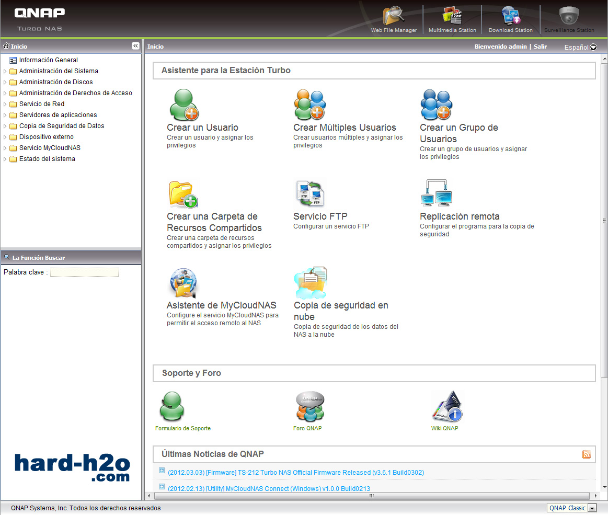Click the Servicio FTP title link
This screenshot has height=515, width=608.
coord(320,216)
